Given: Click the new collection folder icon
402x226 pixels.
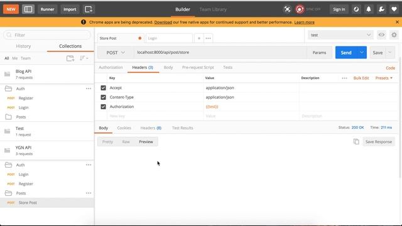Looking at the screenshot, I should pos(70,58).
